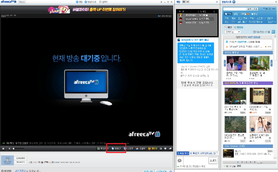Open League of Legends broadcast thumbnail

[235, 96]
